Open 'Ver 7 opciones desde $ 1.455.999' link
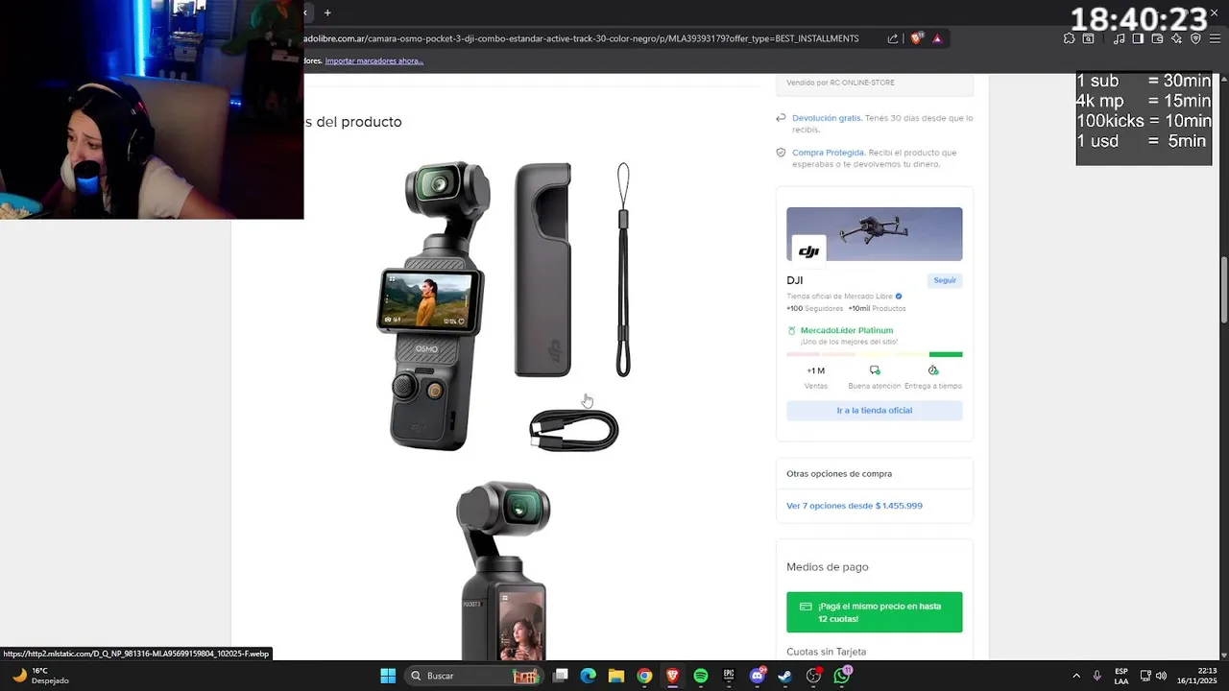Screen dimensions: 1229x691 854,506
